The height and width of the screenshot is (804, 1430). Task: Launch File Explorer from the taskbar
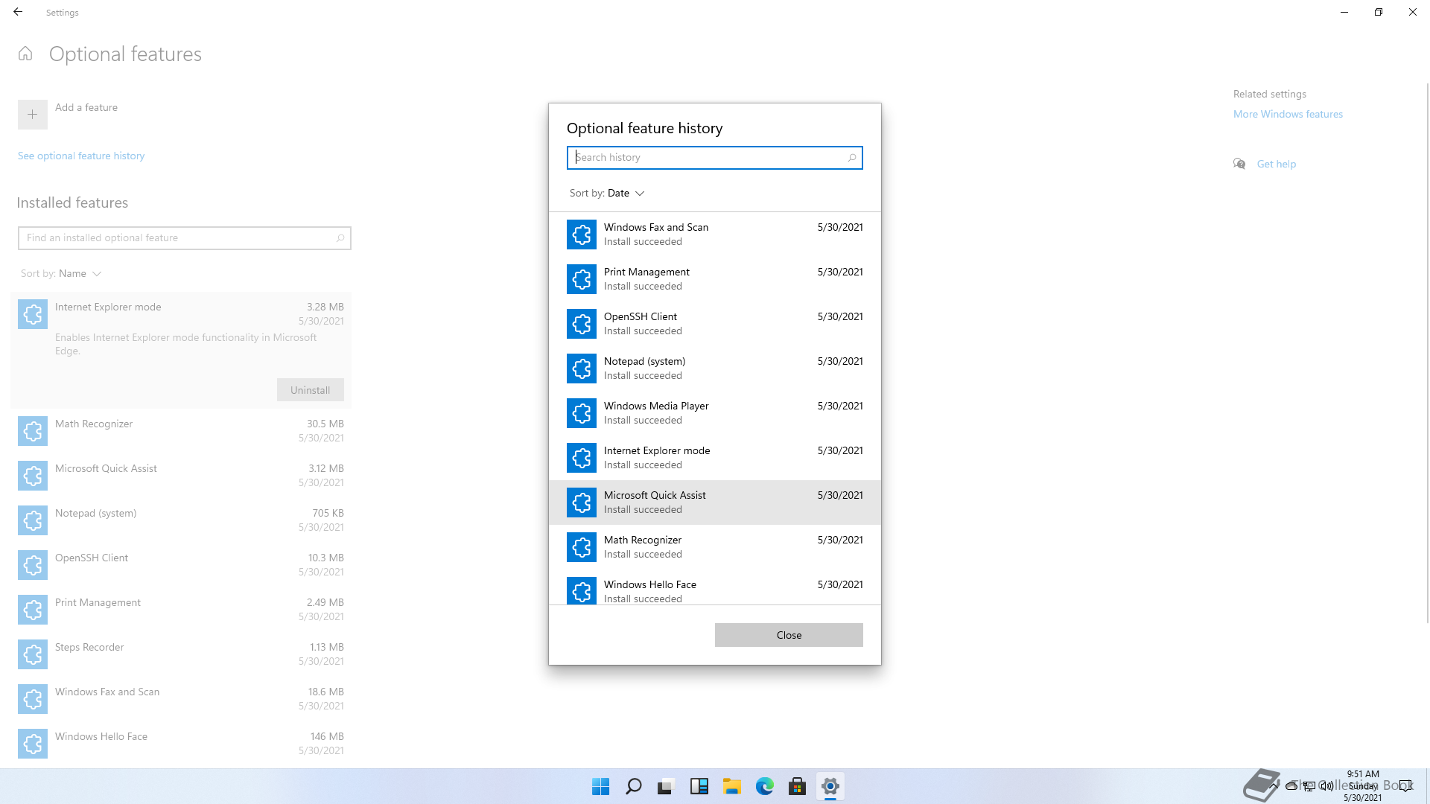pyautogui.click(x=732, y=786)
